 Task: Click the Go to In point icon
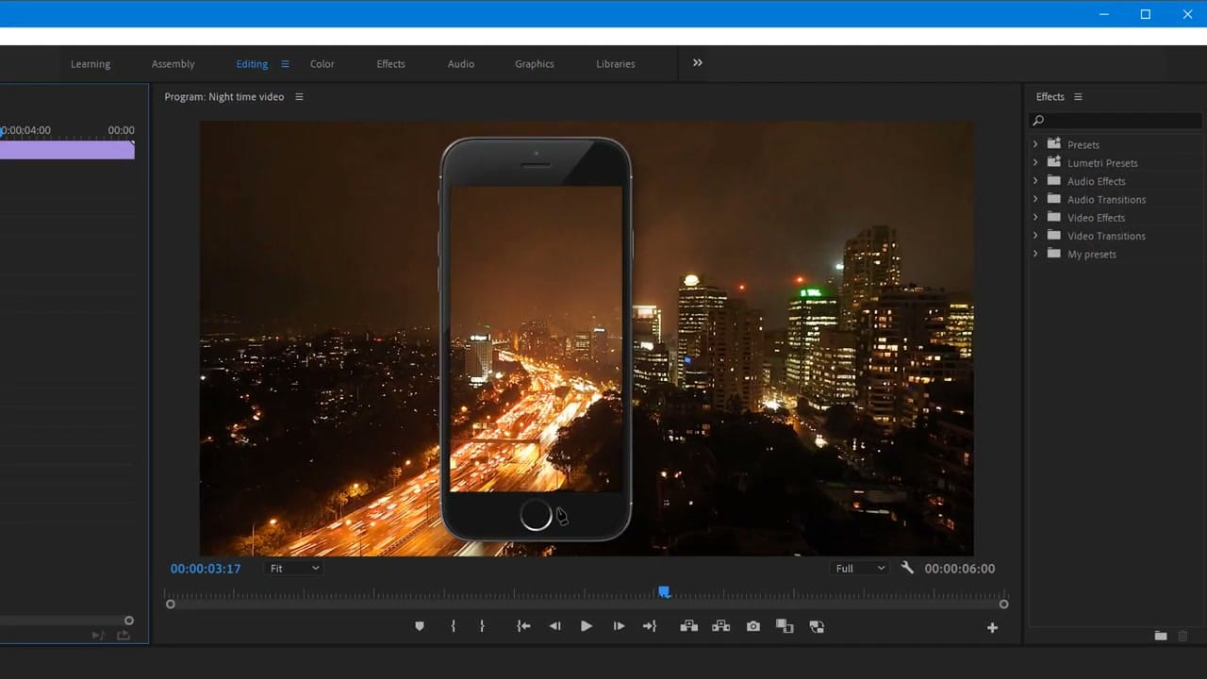(523, 625)
